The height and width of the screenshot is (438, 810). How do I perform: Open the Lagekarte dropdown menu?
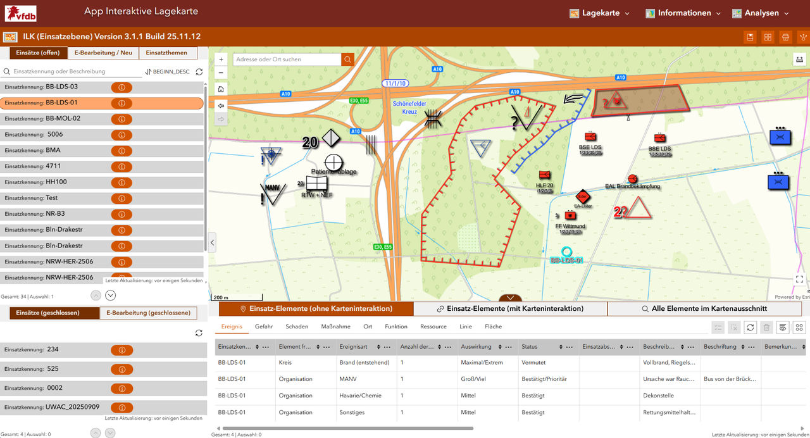(599, 13)
